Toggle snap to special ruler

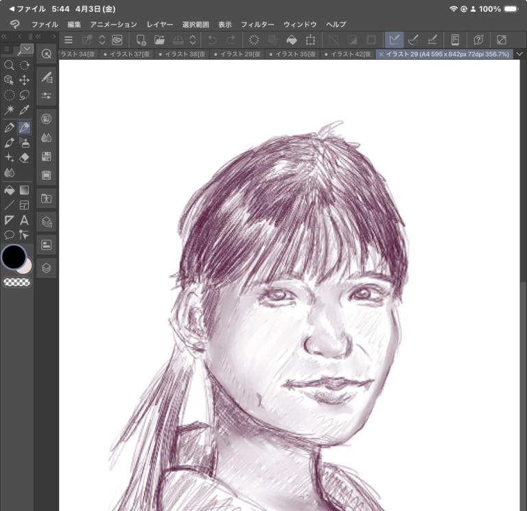coord(414,40)
